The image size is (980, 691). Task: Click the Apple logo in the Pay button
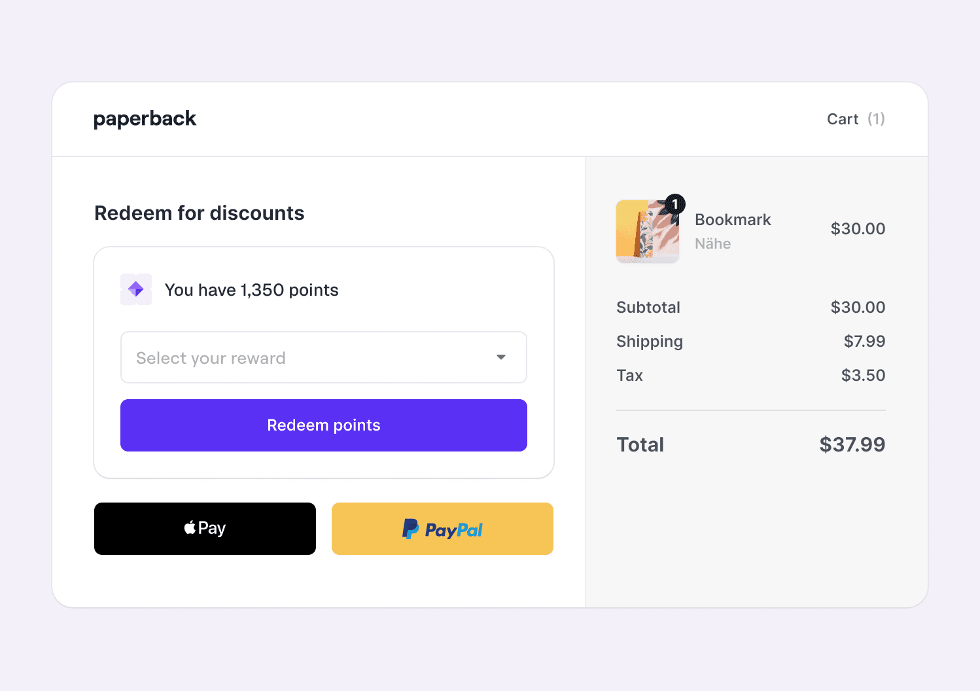190,527
